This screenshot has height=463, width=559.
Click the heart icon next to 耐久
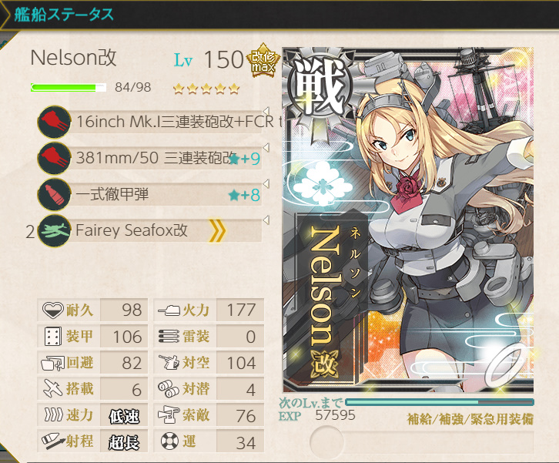pos(53,310)
